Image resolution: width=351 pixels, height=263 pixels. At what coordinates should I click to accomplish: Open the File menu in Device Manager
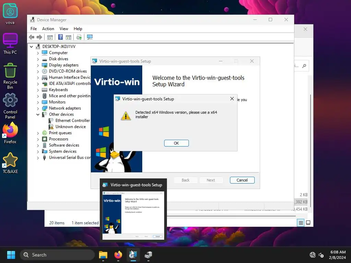tap(34, 29)
